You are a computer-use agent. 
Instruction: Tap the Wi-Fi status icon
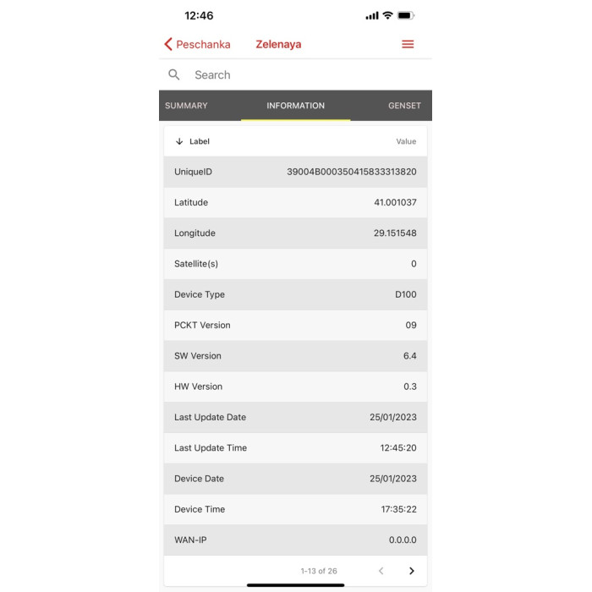pos(387,15)
